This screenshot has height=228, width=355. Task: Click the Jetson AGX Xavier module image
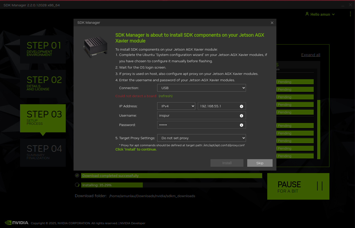(95, 47)
